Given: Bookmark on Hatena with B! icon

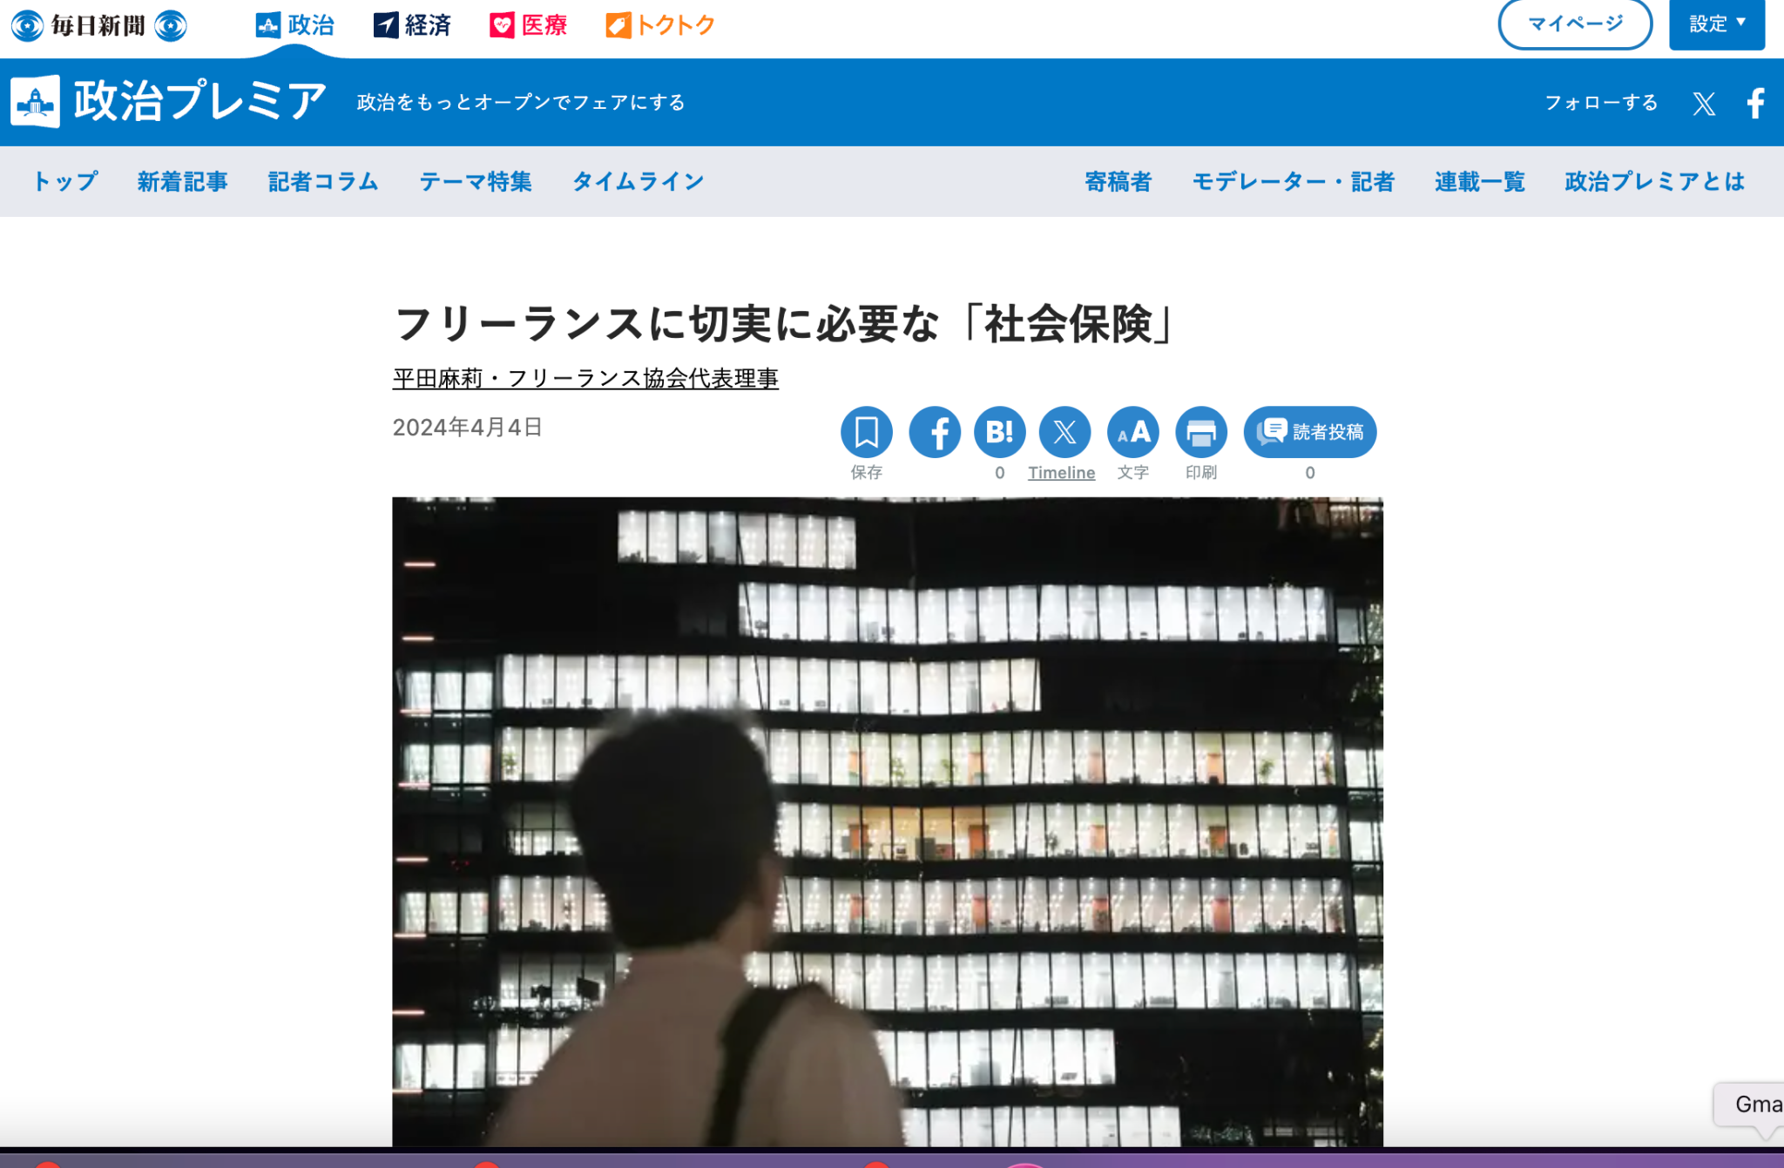Looking at the screenshot, I should coord(1000,432).
